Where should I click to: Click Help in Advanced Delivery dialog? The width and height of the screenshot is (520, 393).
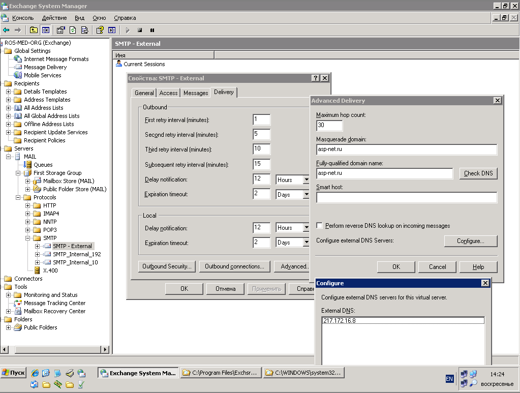coord(478,267)
